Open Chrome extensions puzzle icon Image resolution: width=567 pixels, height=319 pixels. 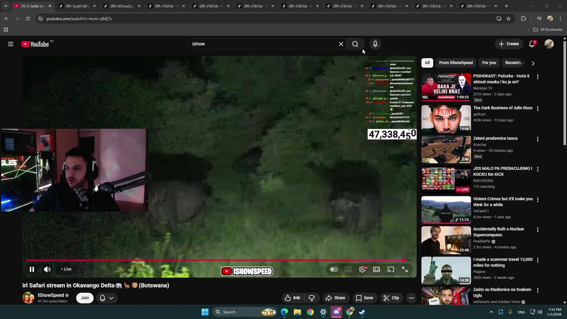coord(524,19)
